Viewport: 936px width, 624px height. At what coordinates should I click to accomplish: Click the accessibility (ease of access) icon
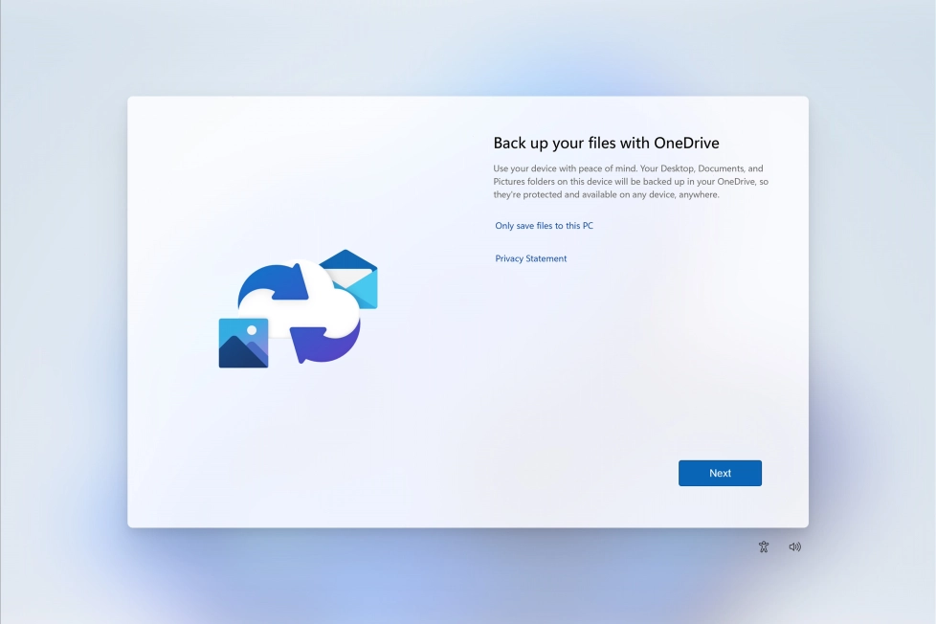click(764, 546)
